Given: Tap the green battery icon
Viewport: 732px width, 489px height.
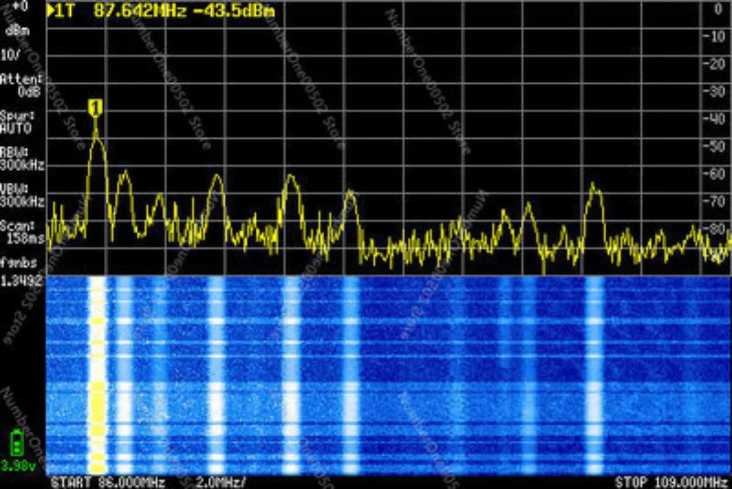Looking at the screenshot, I should (x=17, y=443).
